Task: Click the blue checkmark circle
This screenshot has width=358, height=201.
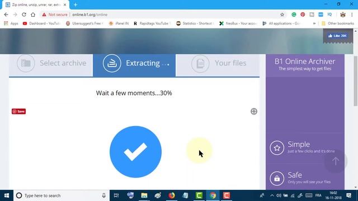Action: [135, 152]
